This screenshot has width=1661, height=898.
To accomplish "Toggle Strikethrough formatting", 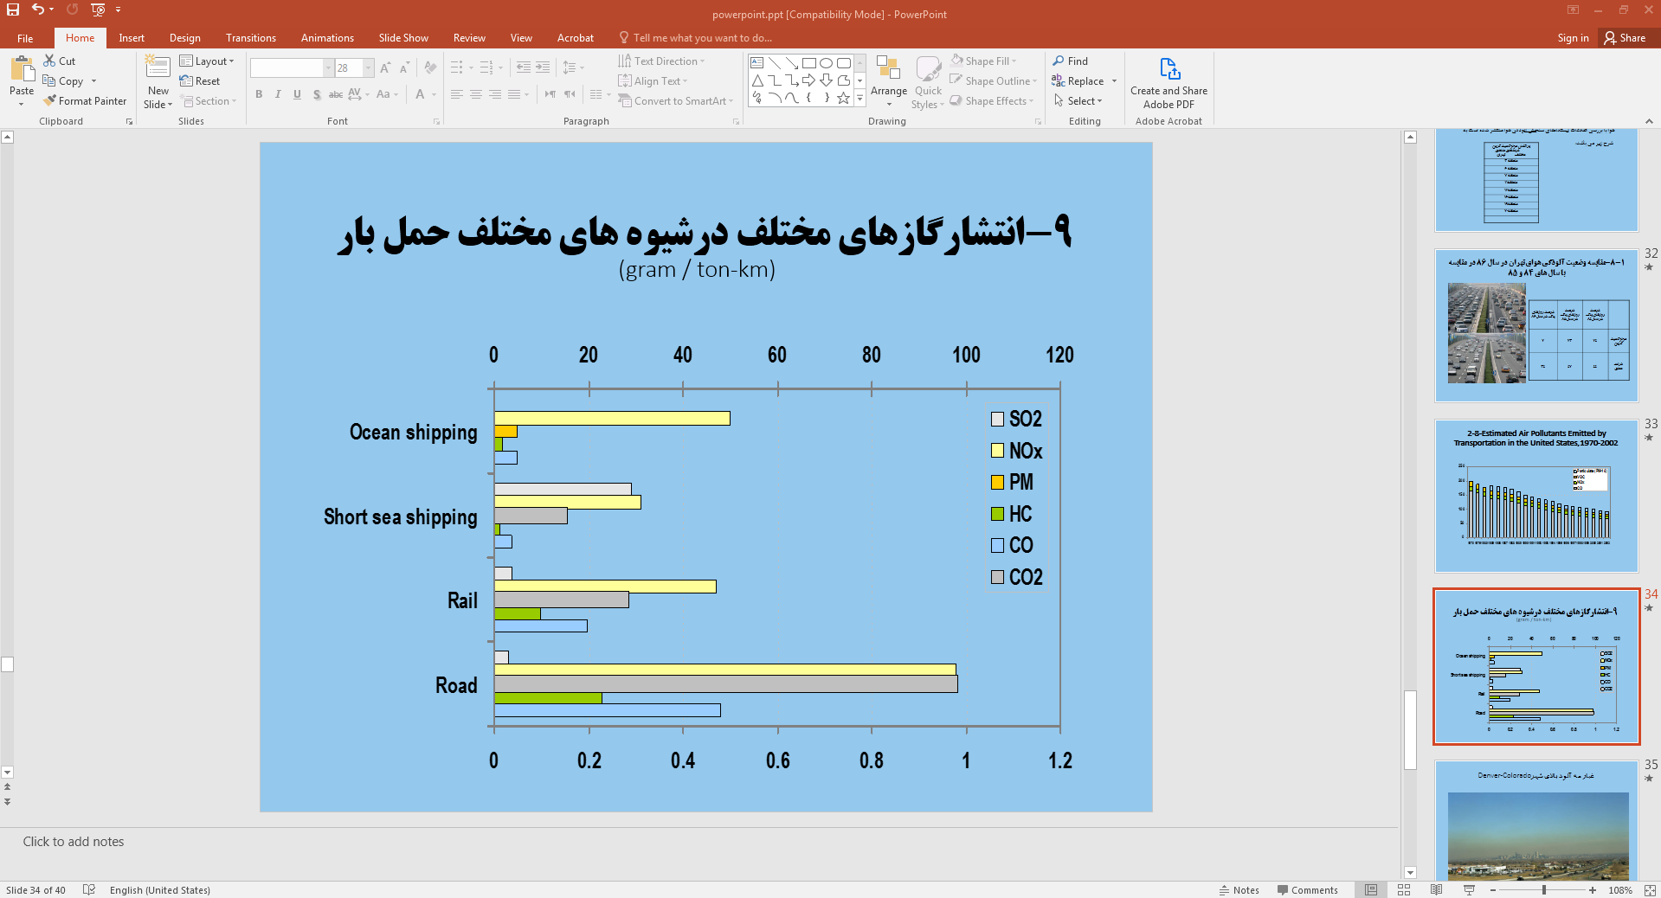I will pos(336,94).
